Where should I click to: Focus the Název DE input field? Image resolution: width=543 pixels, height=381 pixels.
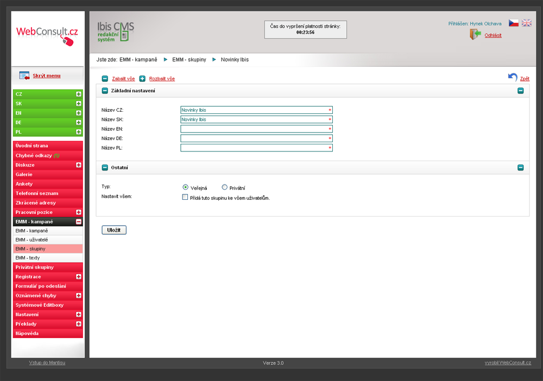(257, 138)
